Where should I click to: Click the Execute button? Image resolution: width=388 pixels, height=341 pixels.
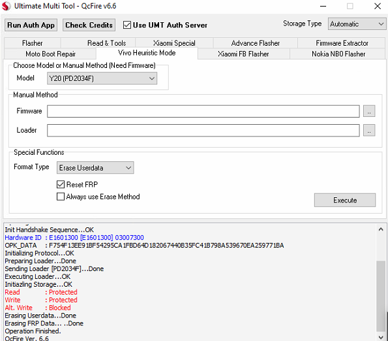coord(345,200)
